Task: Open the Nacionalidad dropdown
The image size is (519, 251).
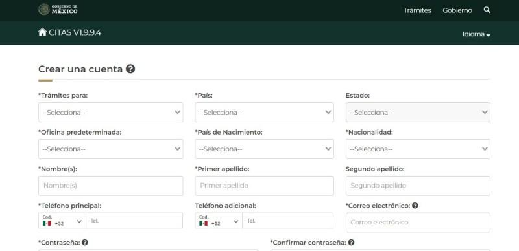Action: (418, 149)
